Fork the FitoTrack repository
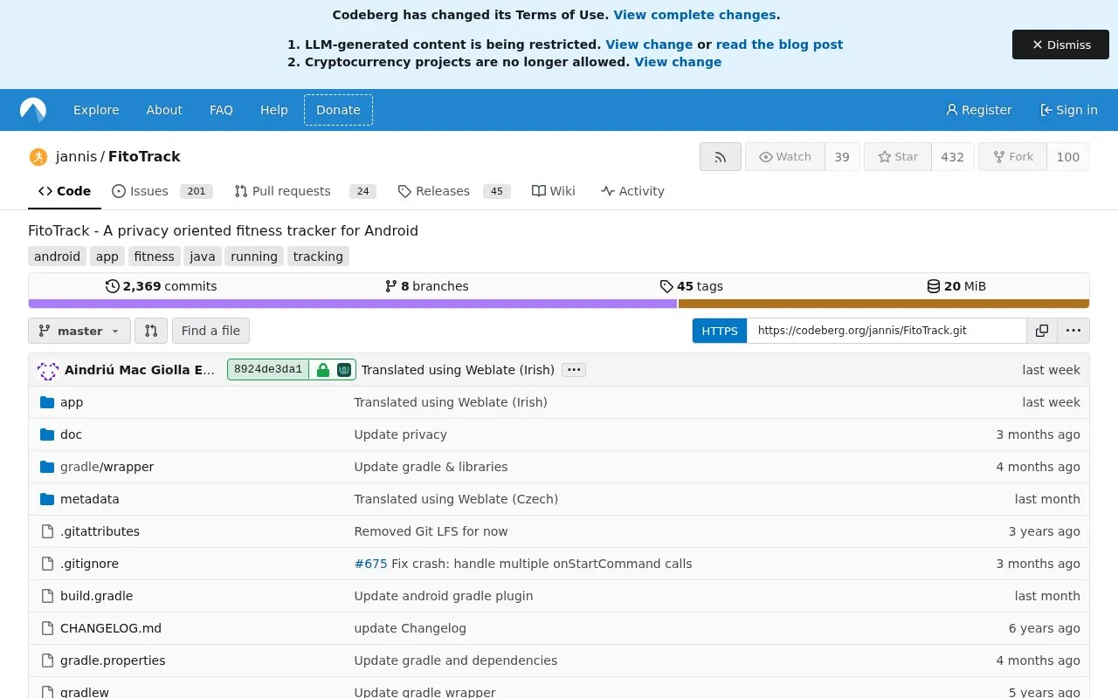The height and width of the screenshot is (698, 1118). click(1012, 157)
